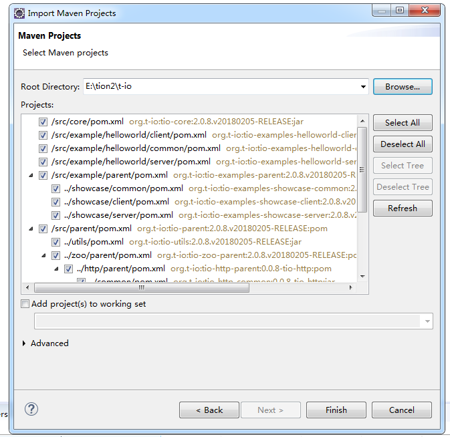
Task: Expand the Advanced section
Action: click(24, 343)
